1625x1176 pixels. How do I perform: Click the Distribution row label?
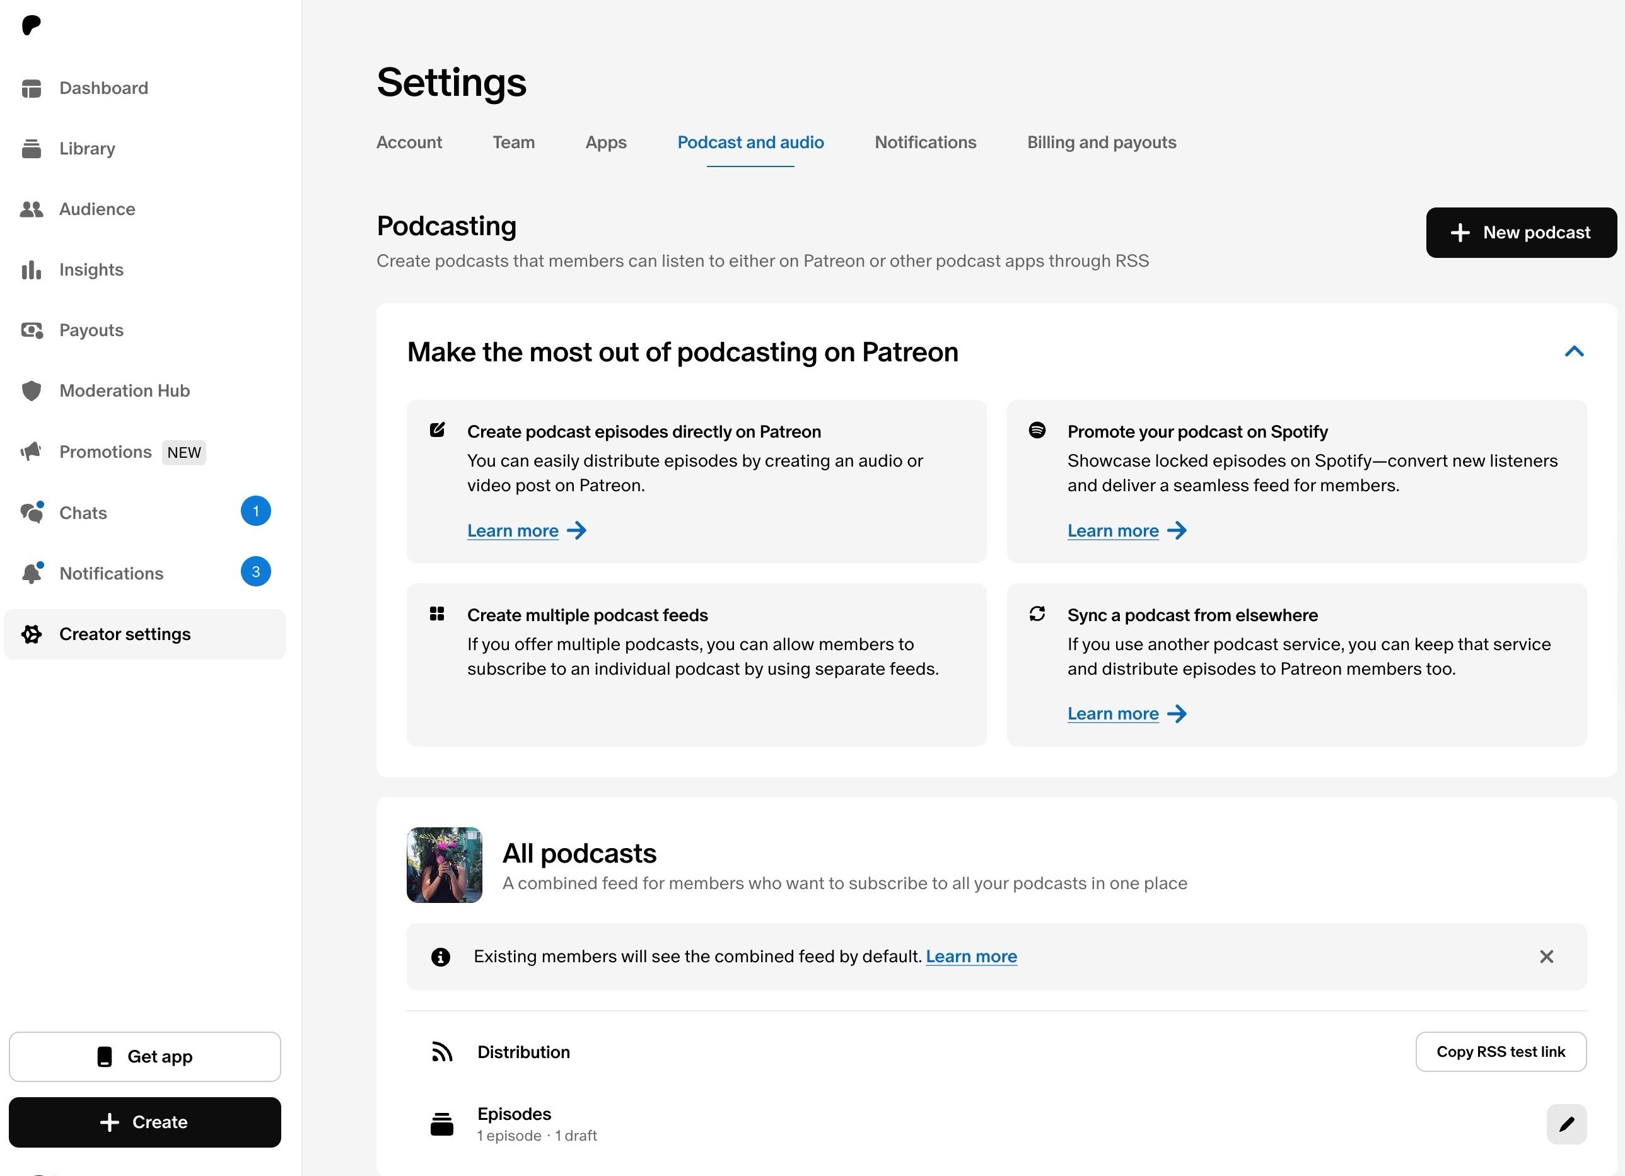click(x=524, y=1052)
